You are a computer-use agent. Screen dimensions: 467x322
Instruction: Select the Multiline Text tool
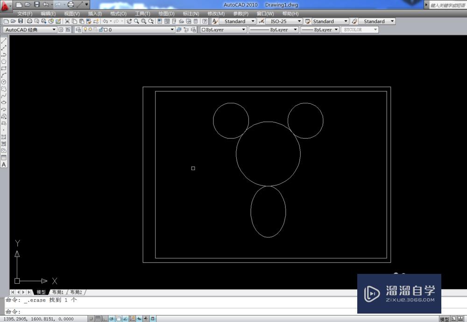(4, 165)
